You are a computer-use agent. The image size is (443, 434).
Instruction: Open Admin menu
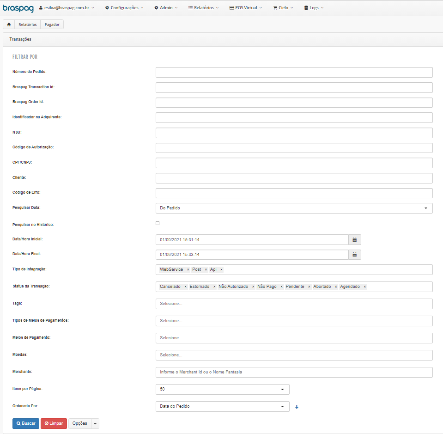[x=166, y=8]
